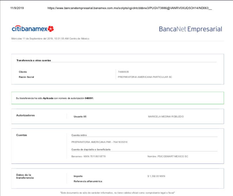
Task: Click 'Cuenta de depósito o beneficiario' subheading
Action: coord(91,150)
